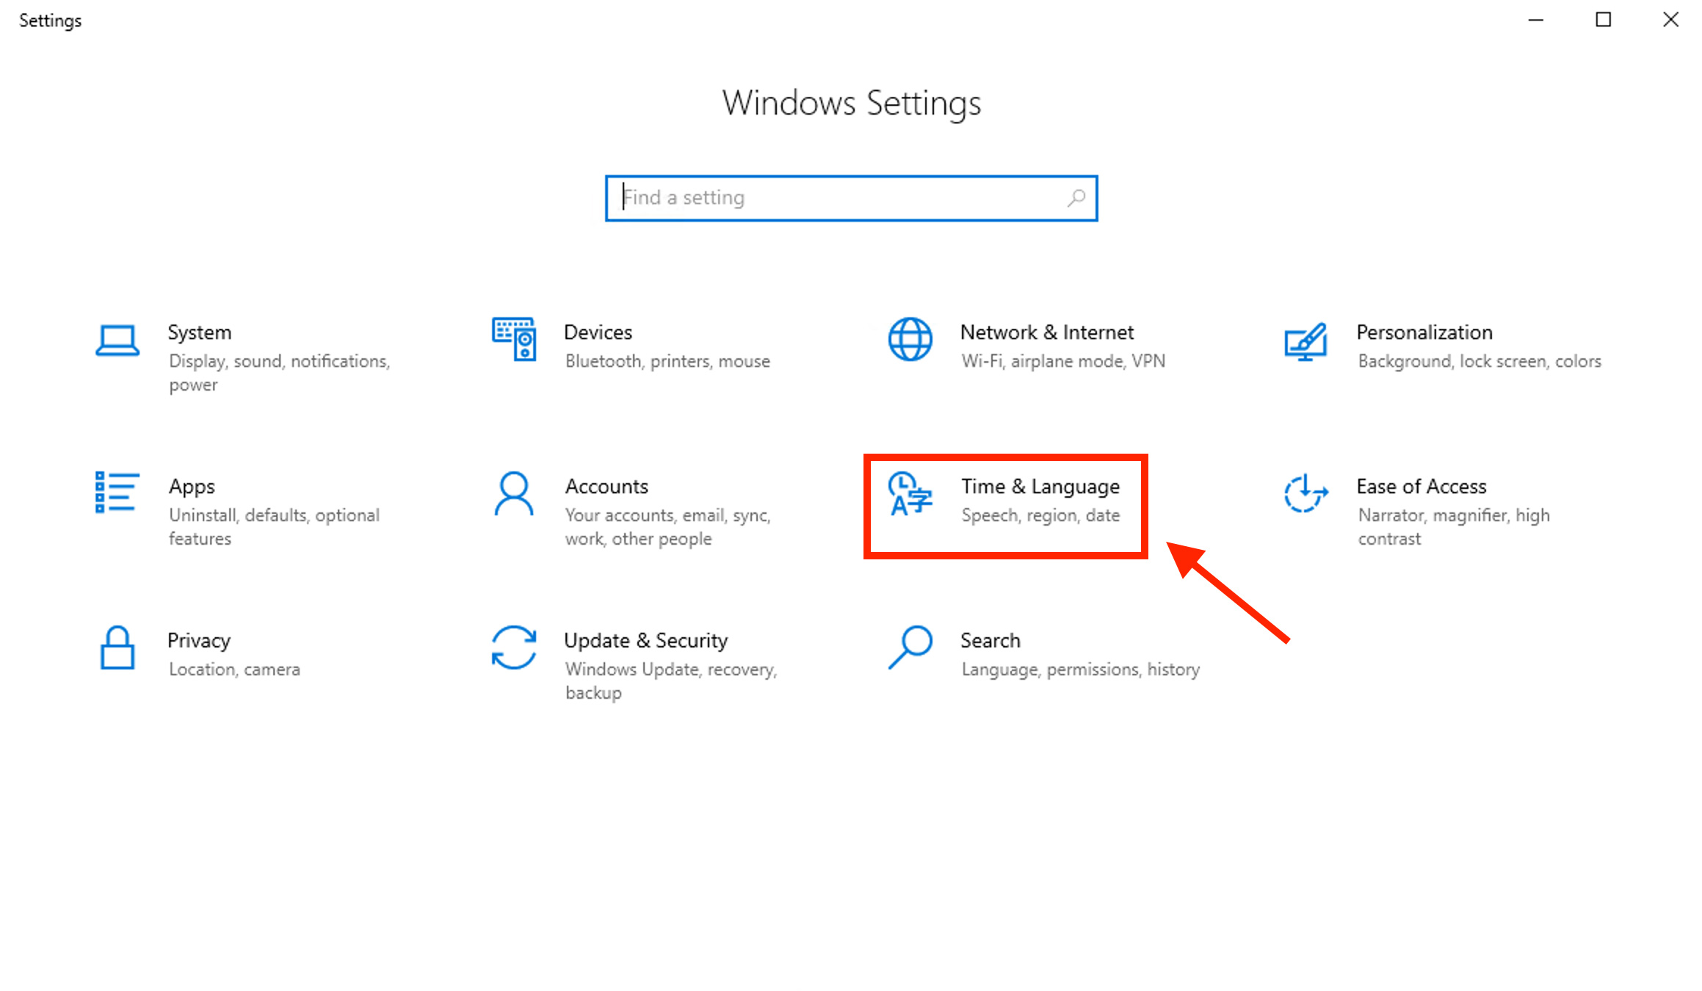Minimize the Settings window
The width and height of the screenshot is (1702, 991).
1536,20
